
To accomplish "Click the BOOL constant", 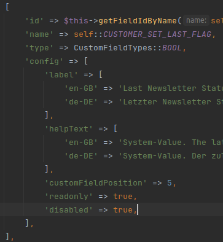I will (172, 48).
